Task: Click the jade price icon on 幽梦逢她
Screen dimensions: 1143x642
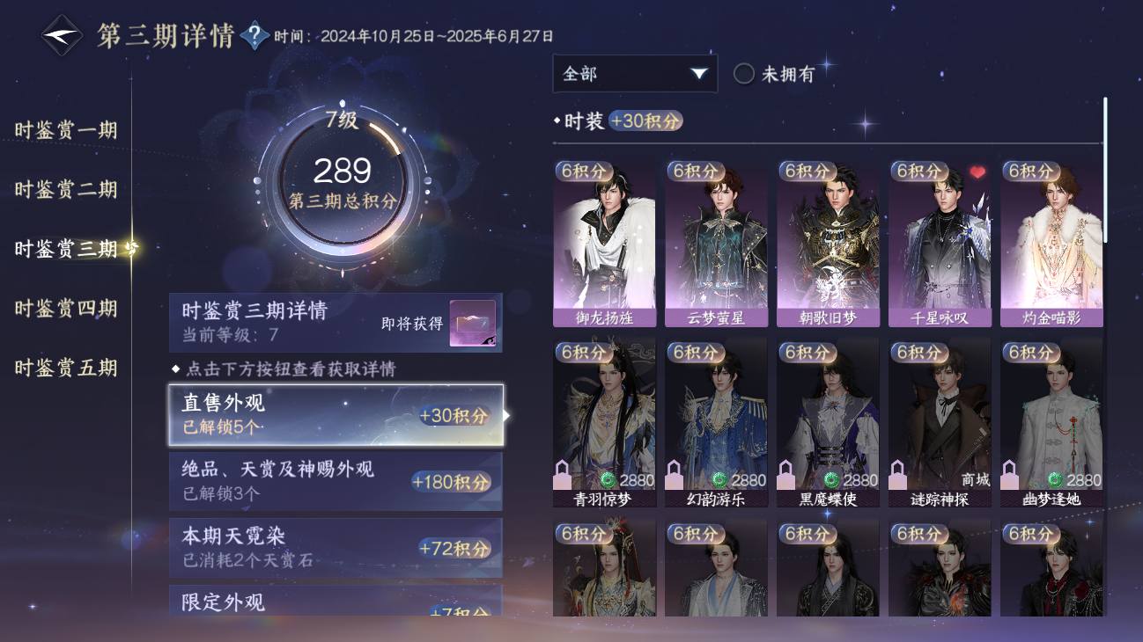Action: pyautogui.click(x=1055, y=480)
